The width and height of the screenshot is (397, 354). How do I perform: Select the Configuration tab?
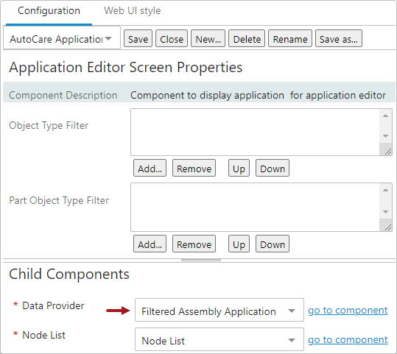(x=49, y=11)
